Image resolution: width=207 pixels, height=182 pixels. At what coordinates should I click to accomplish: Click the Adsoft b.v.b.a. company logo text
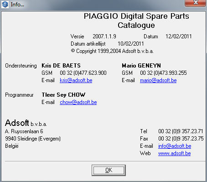[26, 123]
